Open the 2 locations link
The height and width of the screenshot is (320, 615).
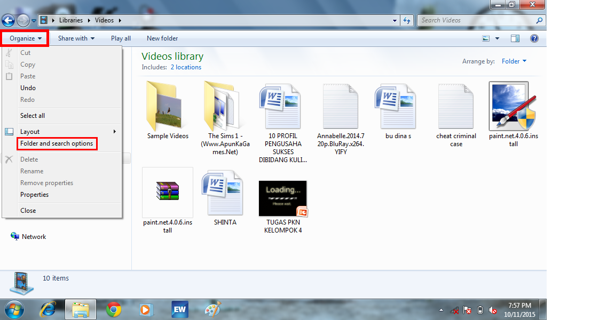186,67
